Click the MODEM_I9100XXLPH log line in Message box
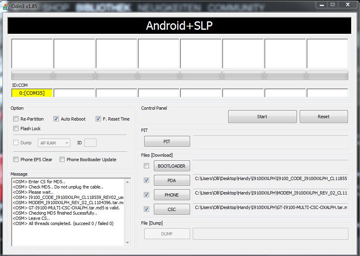This screenshot has height=256, width=360. point(68,203)
